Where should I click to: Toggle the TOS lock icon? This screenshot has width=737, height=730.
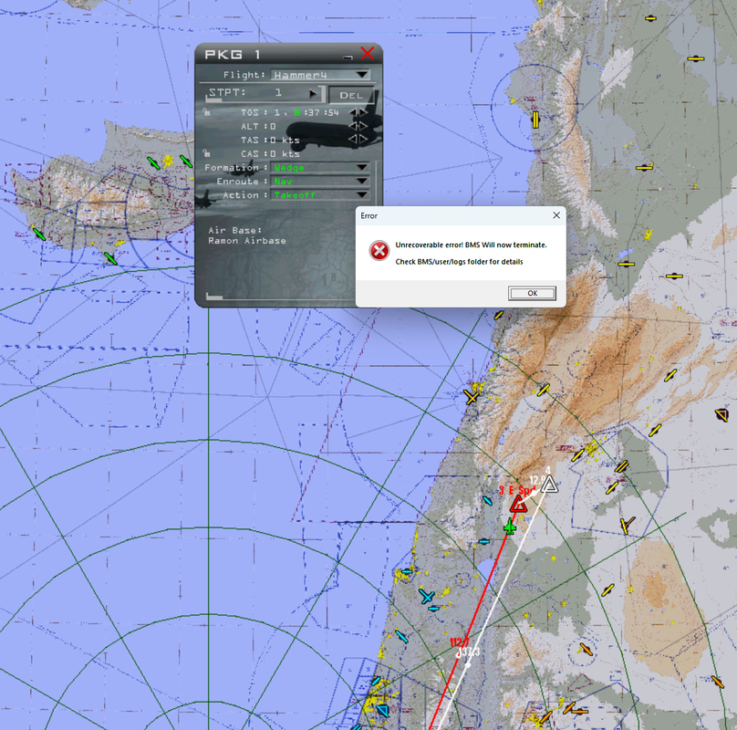point(206,112)
